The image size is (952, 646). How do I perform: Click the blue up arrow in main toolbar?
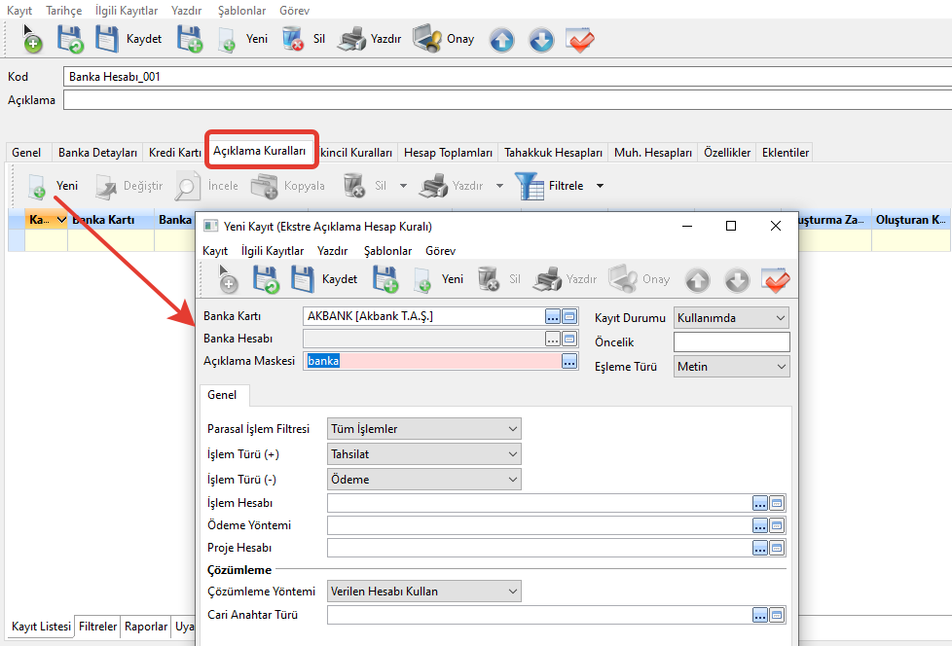pyautogui.click(x=501, y=40)
